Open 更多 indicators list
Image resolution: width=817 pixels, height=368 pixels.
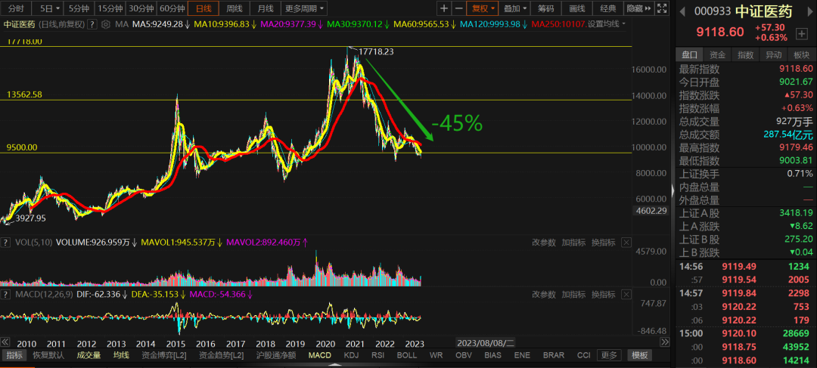click(608, 355)
